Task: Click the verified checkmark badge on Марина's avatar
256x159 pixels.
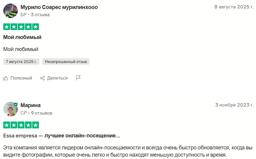Action: click(15, 104)
